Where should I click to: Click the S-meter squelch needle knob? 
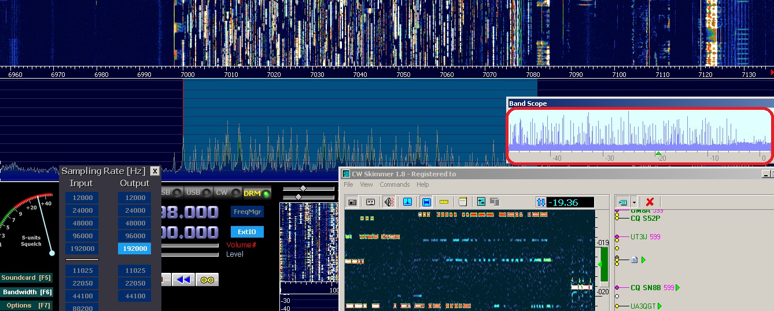click(x=51, y=253)
